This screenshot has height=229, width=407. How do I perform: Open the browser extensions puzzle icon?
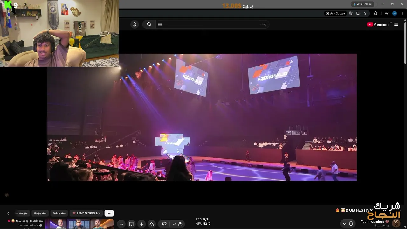pos(376,13)
